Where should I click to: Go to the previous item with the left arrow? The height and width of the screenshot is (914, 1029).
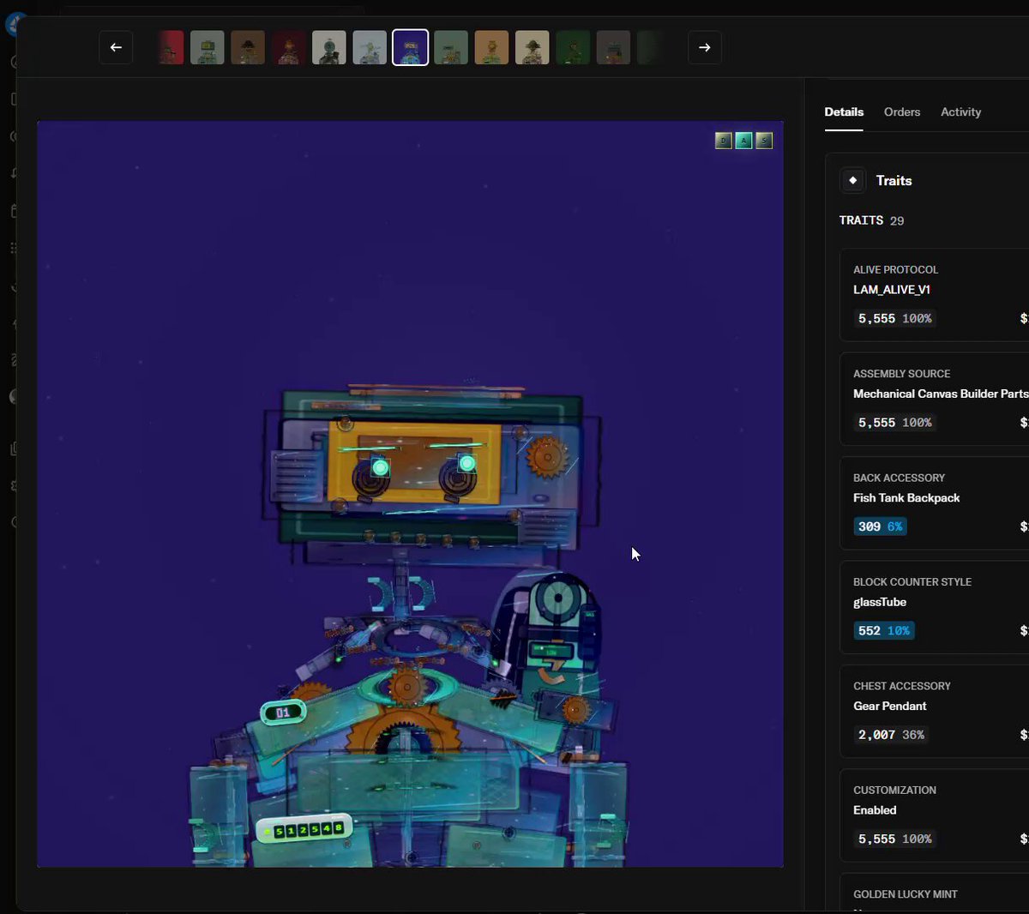click(x=116, y=47)
